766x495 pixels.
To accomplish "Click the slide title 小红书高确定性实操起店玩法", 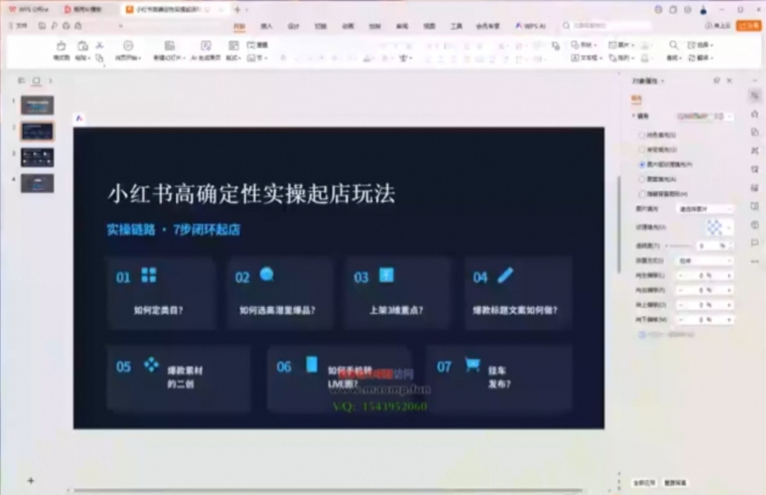I will pos(251,194).
